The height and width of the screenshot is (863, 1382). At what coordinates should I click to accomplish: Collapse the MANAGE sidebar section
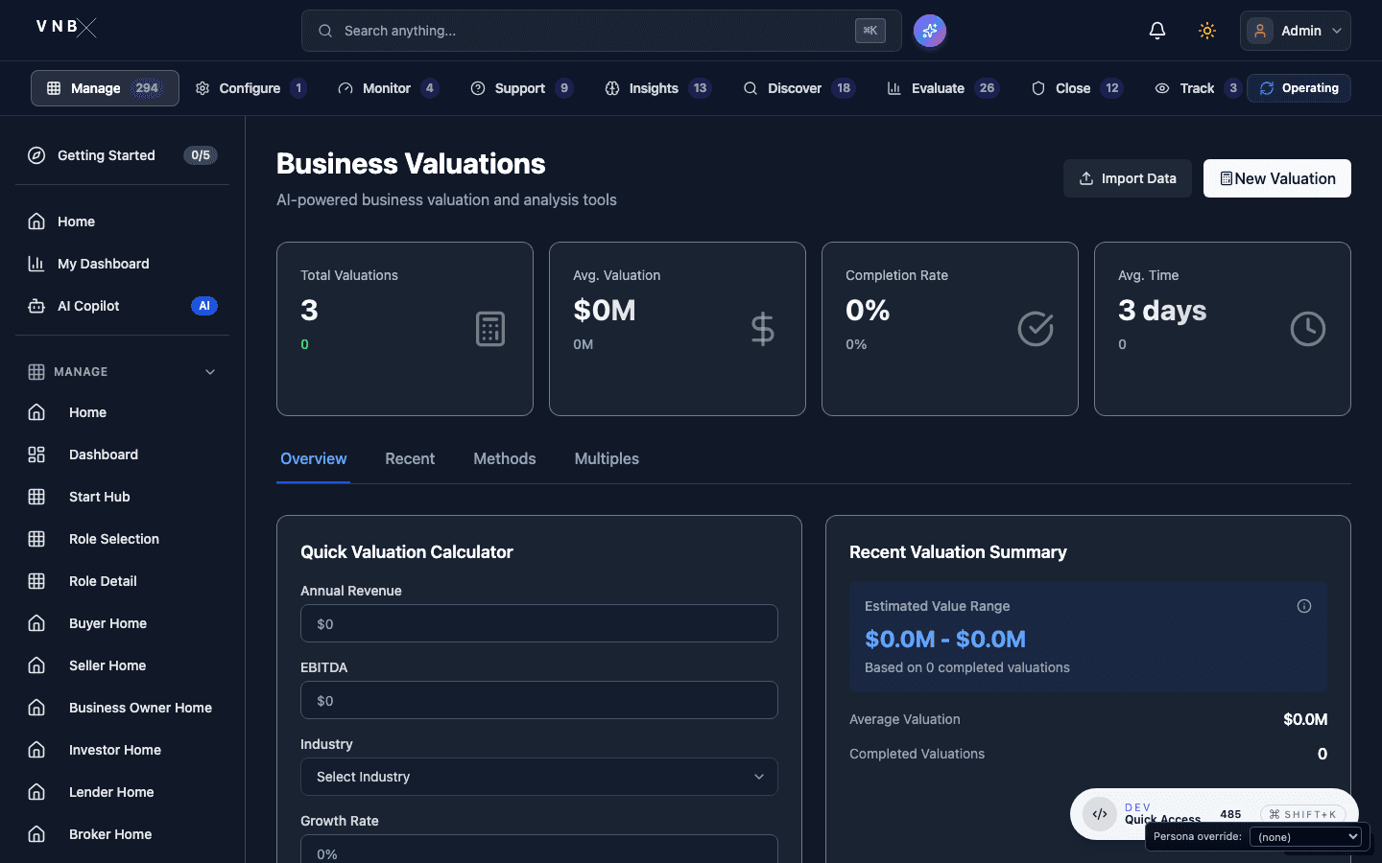210,372
